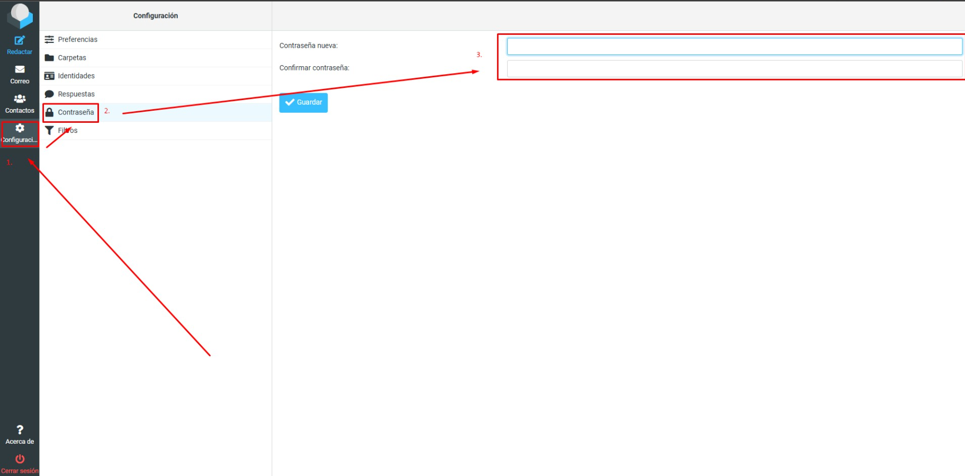Select the Carpetas text entry
The height and width of the screenshot is (476, 965).
click(72, 58)
